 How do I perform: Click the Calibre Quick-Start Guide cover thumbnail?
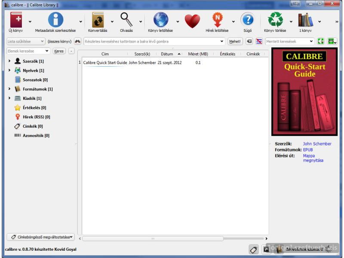click(x=304, y=92)
